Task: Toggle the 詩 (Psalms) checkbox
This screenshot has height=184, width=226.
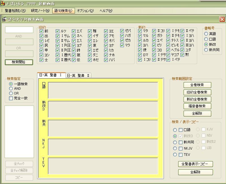Action: click(74, 50)
